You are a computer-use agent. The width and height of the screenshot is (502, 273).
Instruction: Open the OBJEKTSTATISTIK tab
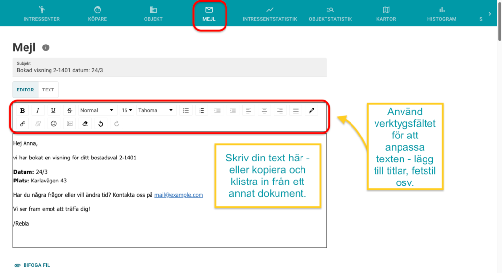pyautogui.click(x=330, y=13)
